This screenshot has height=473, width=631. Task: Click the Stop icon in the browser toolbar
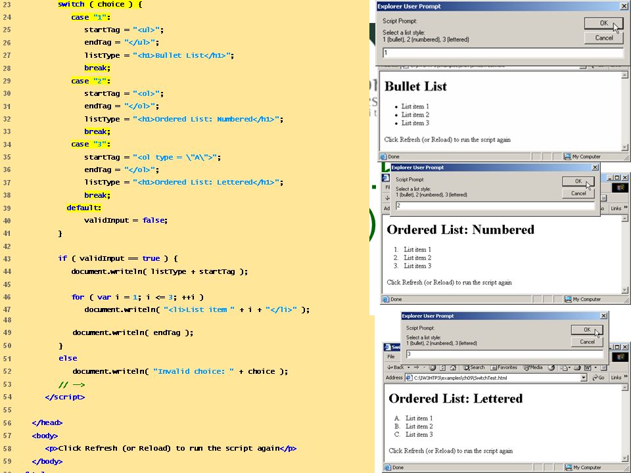click(432, 367)
